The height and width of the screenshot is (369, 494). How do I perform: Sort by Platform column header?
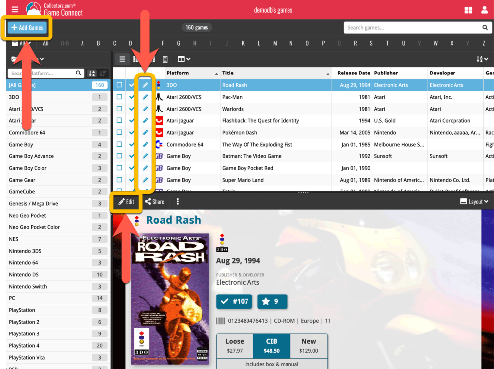192,73
